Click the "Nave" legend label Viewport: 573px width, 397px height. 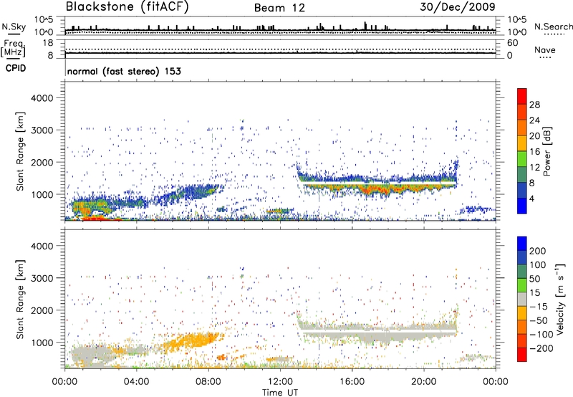[x=545, y=49]
